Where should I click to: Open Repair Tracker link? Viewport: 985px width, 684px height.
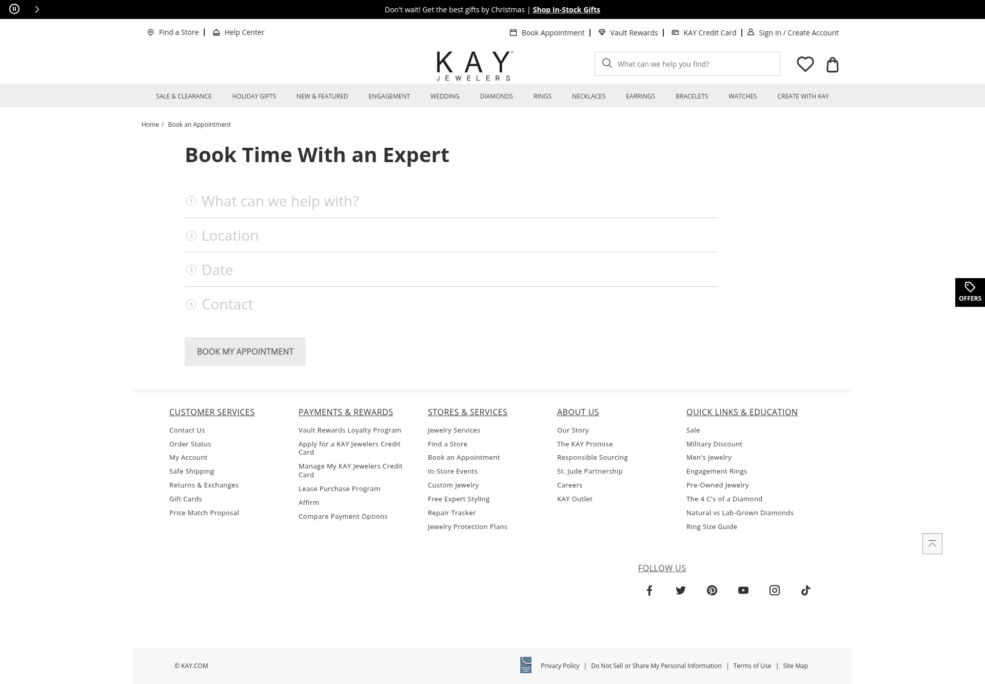[452, 513]
